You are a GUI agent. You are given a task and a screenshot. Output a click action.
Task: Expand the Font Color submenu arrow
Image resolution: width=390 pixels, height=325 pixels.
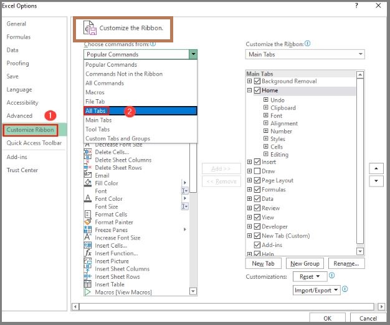click(x=185, y=198)
